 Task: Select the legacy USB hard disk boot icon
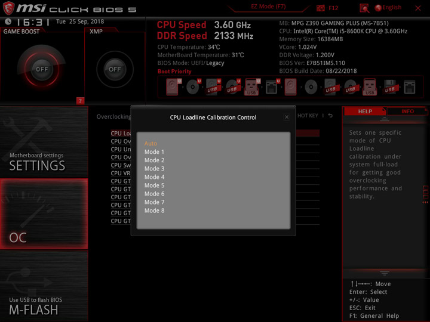click(331, 87)
